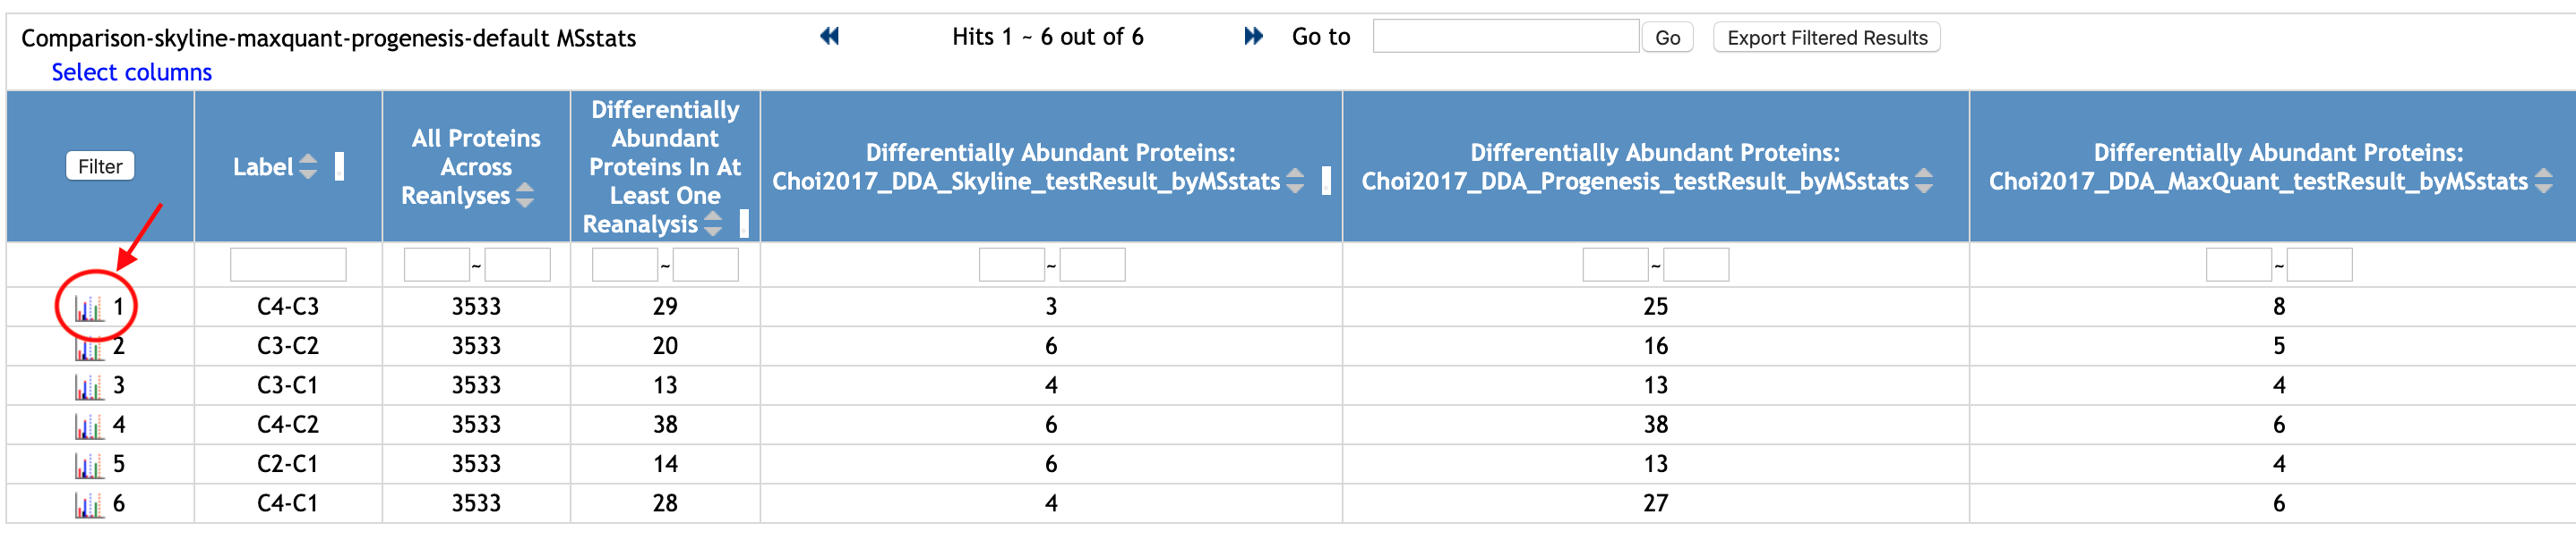
Task: Click Export Filtered Results button
Action: click(1826, 38)
